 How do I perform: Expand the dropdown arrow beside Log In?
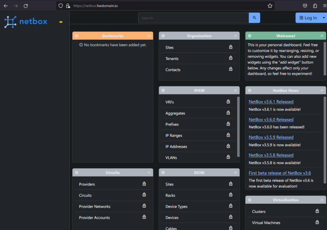(323, 18)
